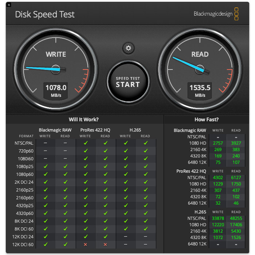This screenshot has height=255, width=255.
Task: Click the H.265 column header in Will It Work
Action: [135, 130]
